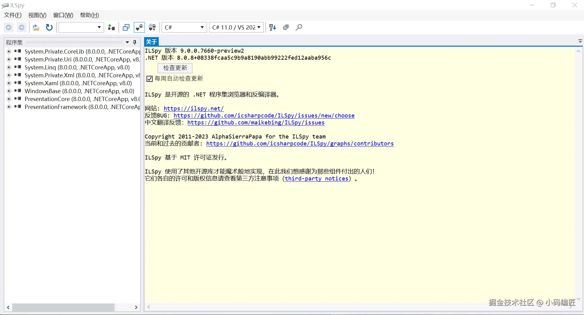
Task: Click the System.Private.Xml assembly icon
Action: 18,75
